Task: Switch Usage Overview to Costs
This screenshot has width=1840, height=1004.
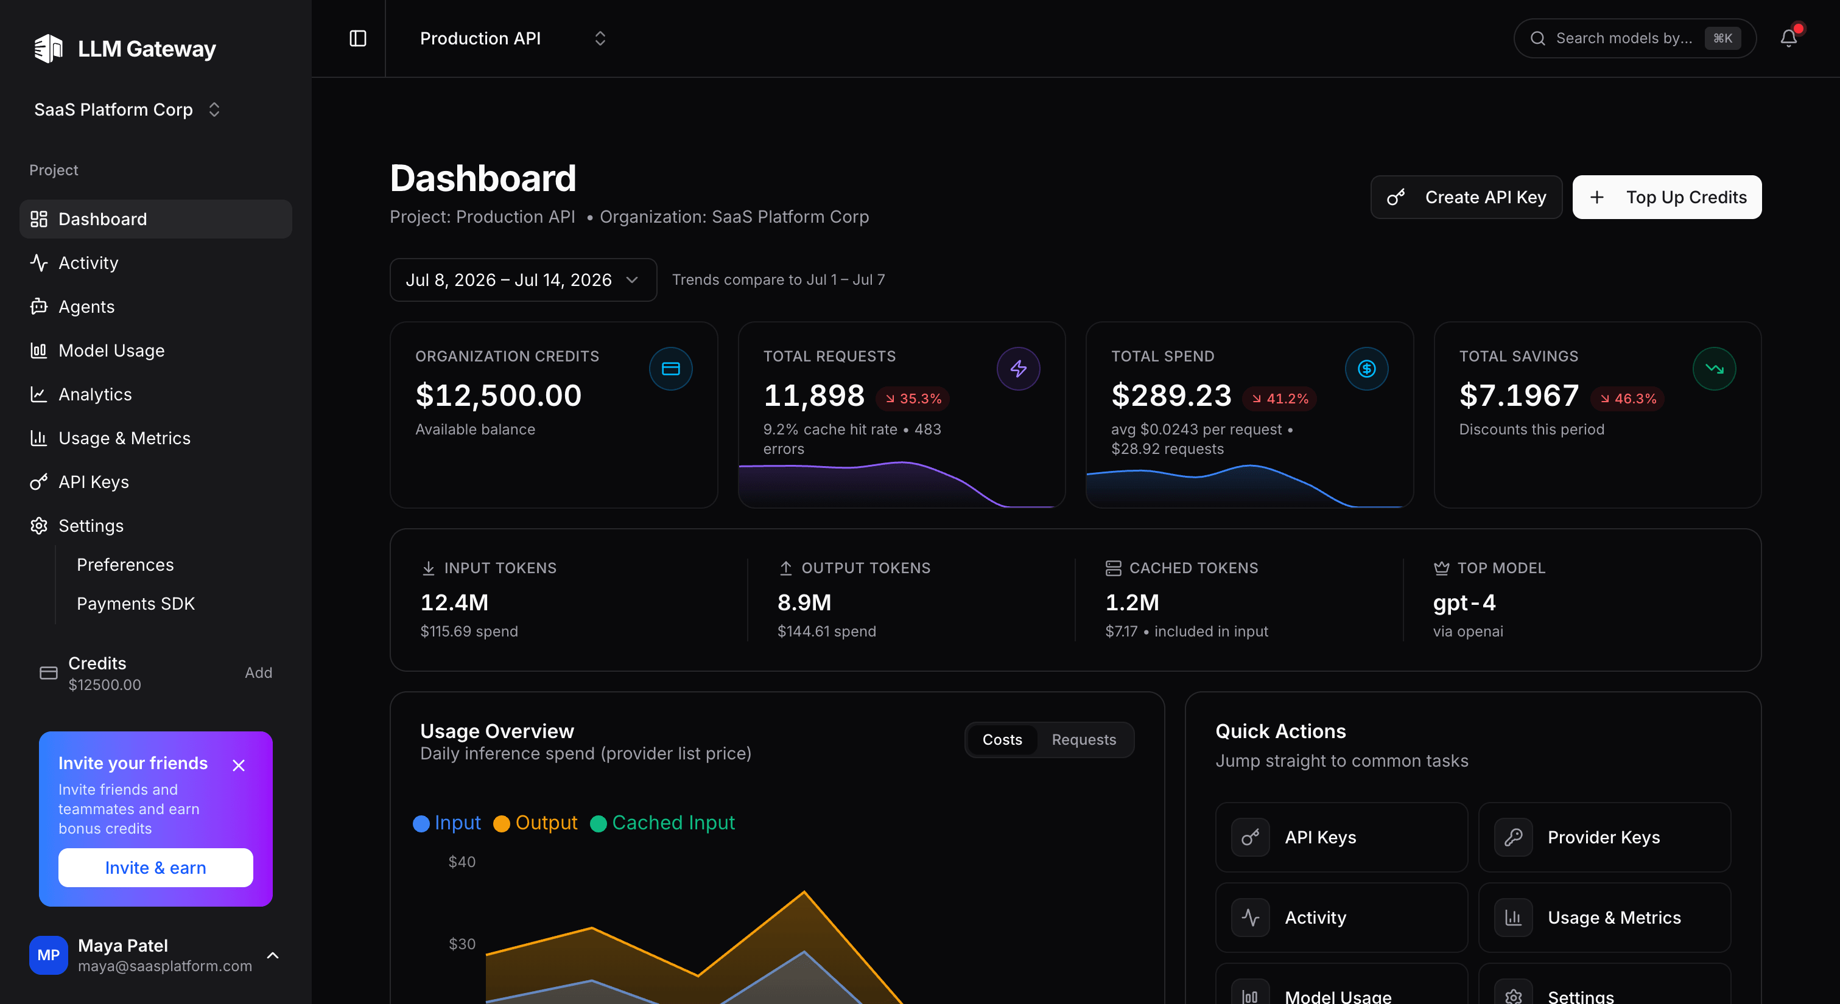Action: pos(1002,740)
